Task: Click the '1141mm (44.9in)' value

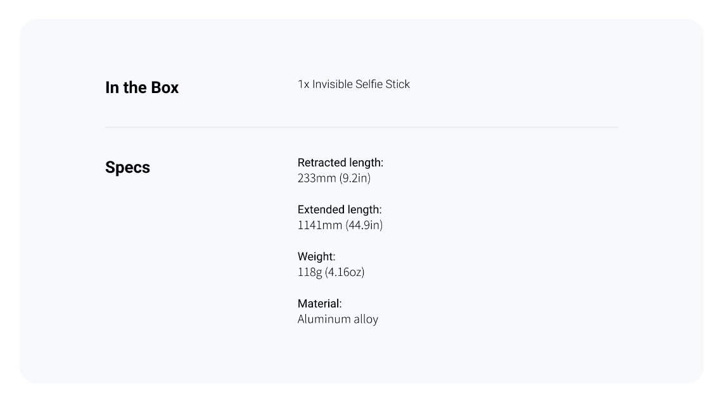Action: click(x=340, y=225)
